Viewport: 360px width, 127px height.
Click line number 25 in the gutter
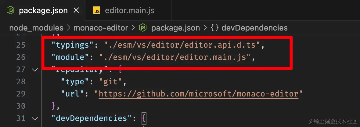pos(21,45)
